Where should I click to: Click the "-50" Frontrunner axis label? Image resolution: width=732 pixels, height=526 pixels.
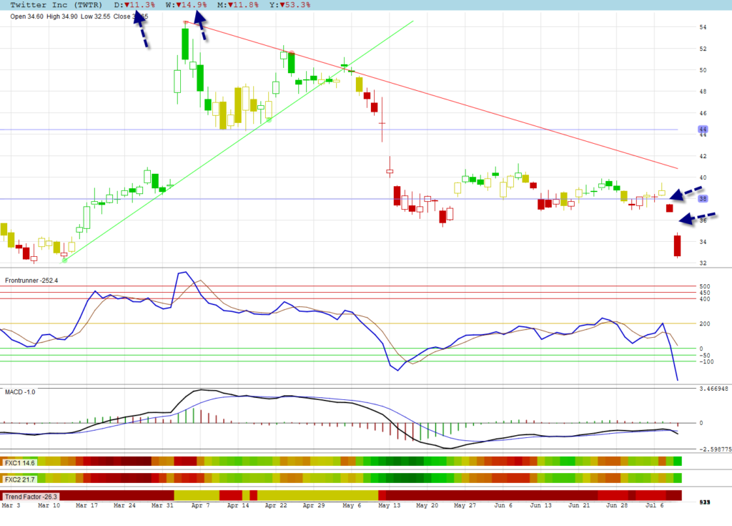(x=705, y=356)
